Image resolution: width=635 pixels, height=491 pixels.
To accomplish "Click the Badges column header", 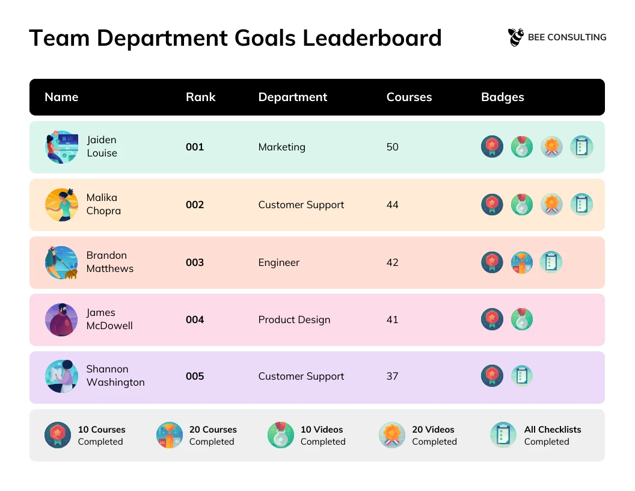I will pyautogui.click(x=503, y=97).
